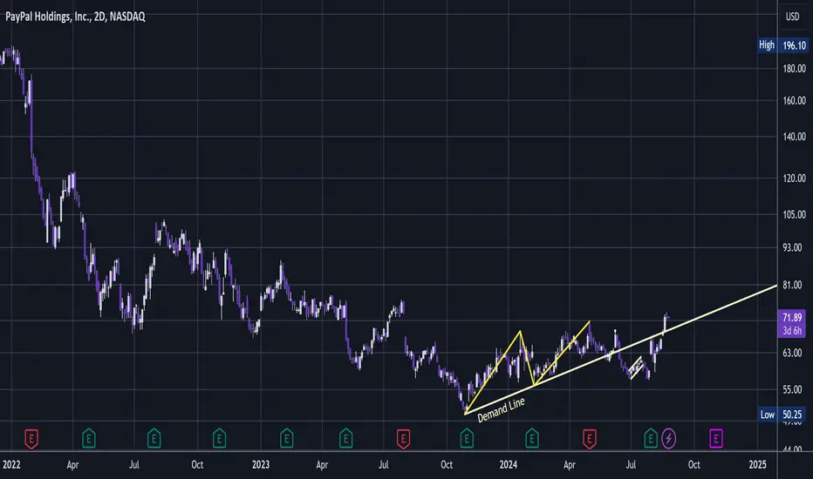Viewport: 813px width, 479px height.
Task: Click the 81.00 price axis label
Action: (792, 285)
